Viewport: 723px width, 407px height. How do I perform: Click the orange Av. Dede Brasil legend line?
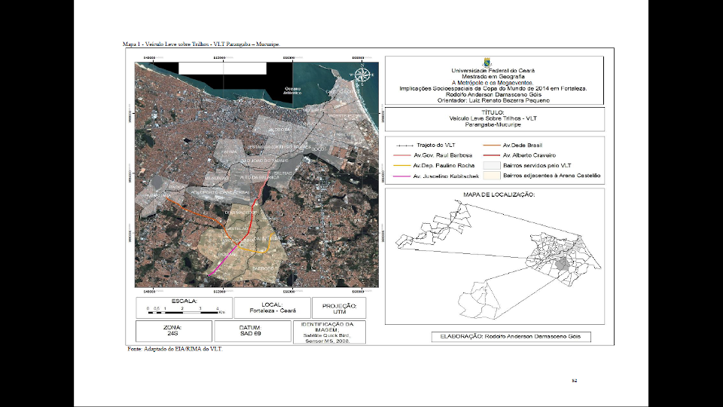coord(492,145)
